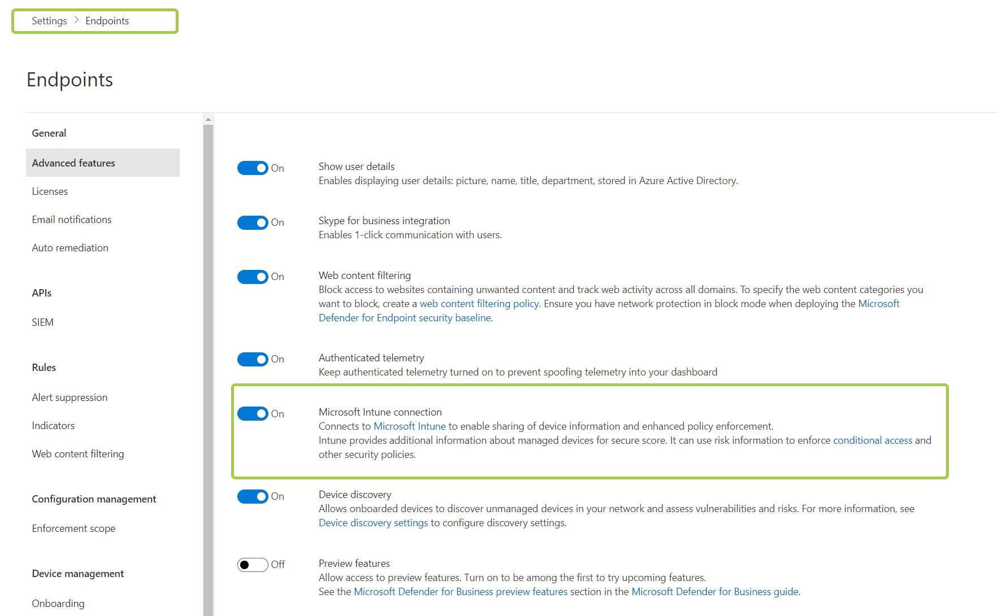The width and height of the screenshot is (998, 616).
Task: Click sidebar scrollbar up arrow
Action: pos(208,119)
